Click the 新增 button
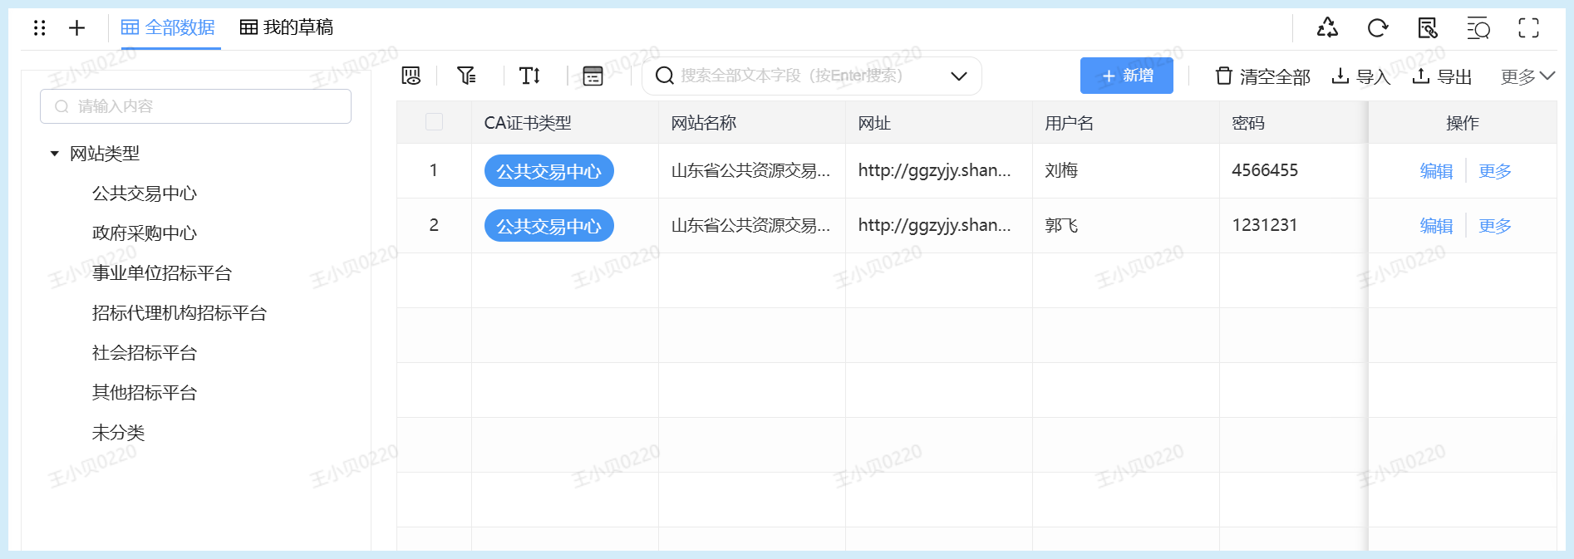The image size is (1574, 559). pyautogui.click(x=1127, y=76)
